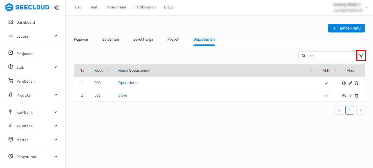The height and width of the screenshot is (168, 373).
Task: Delete the Operational department row
Action: coord(356,83)
